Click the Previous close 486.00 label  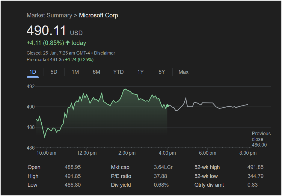261,139
